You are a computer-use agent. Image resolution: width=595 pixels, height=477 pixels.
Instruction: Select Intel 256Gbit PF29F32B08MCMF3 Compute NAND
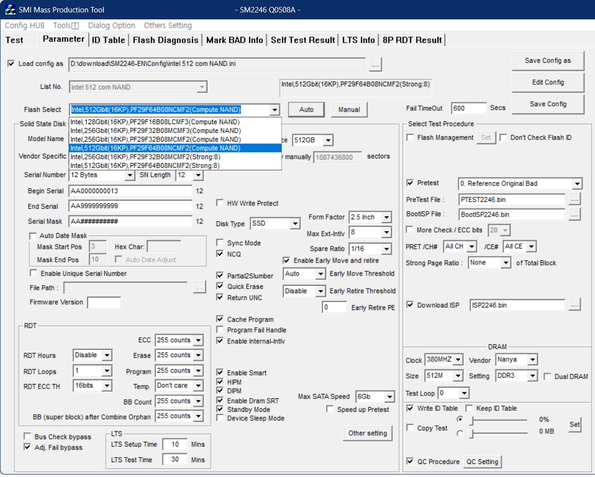(x=175, y=131)
